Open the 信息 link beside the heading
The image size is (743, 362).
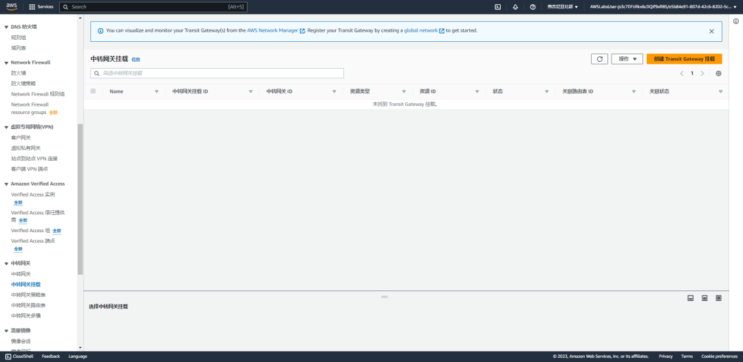coord(136,60)
